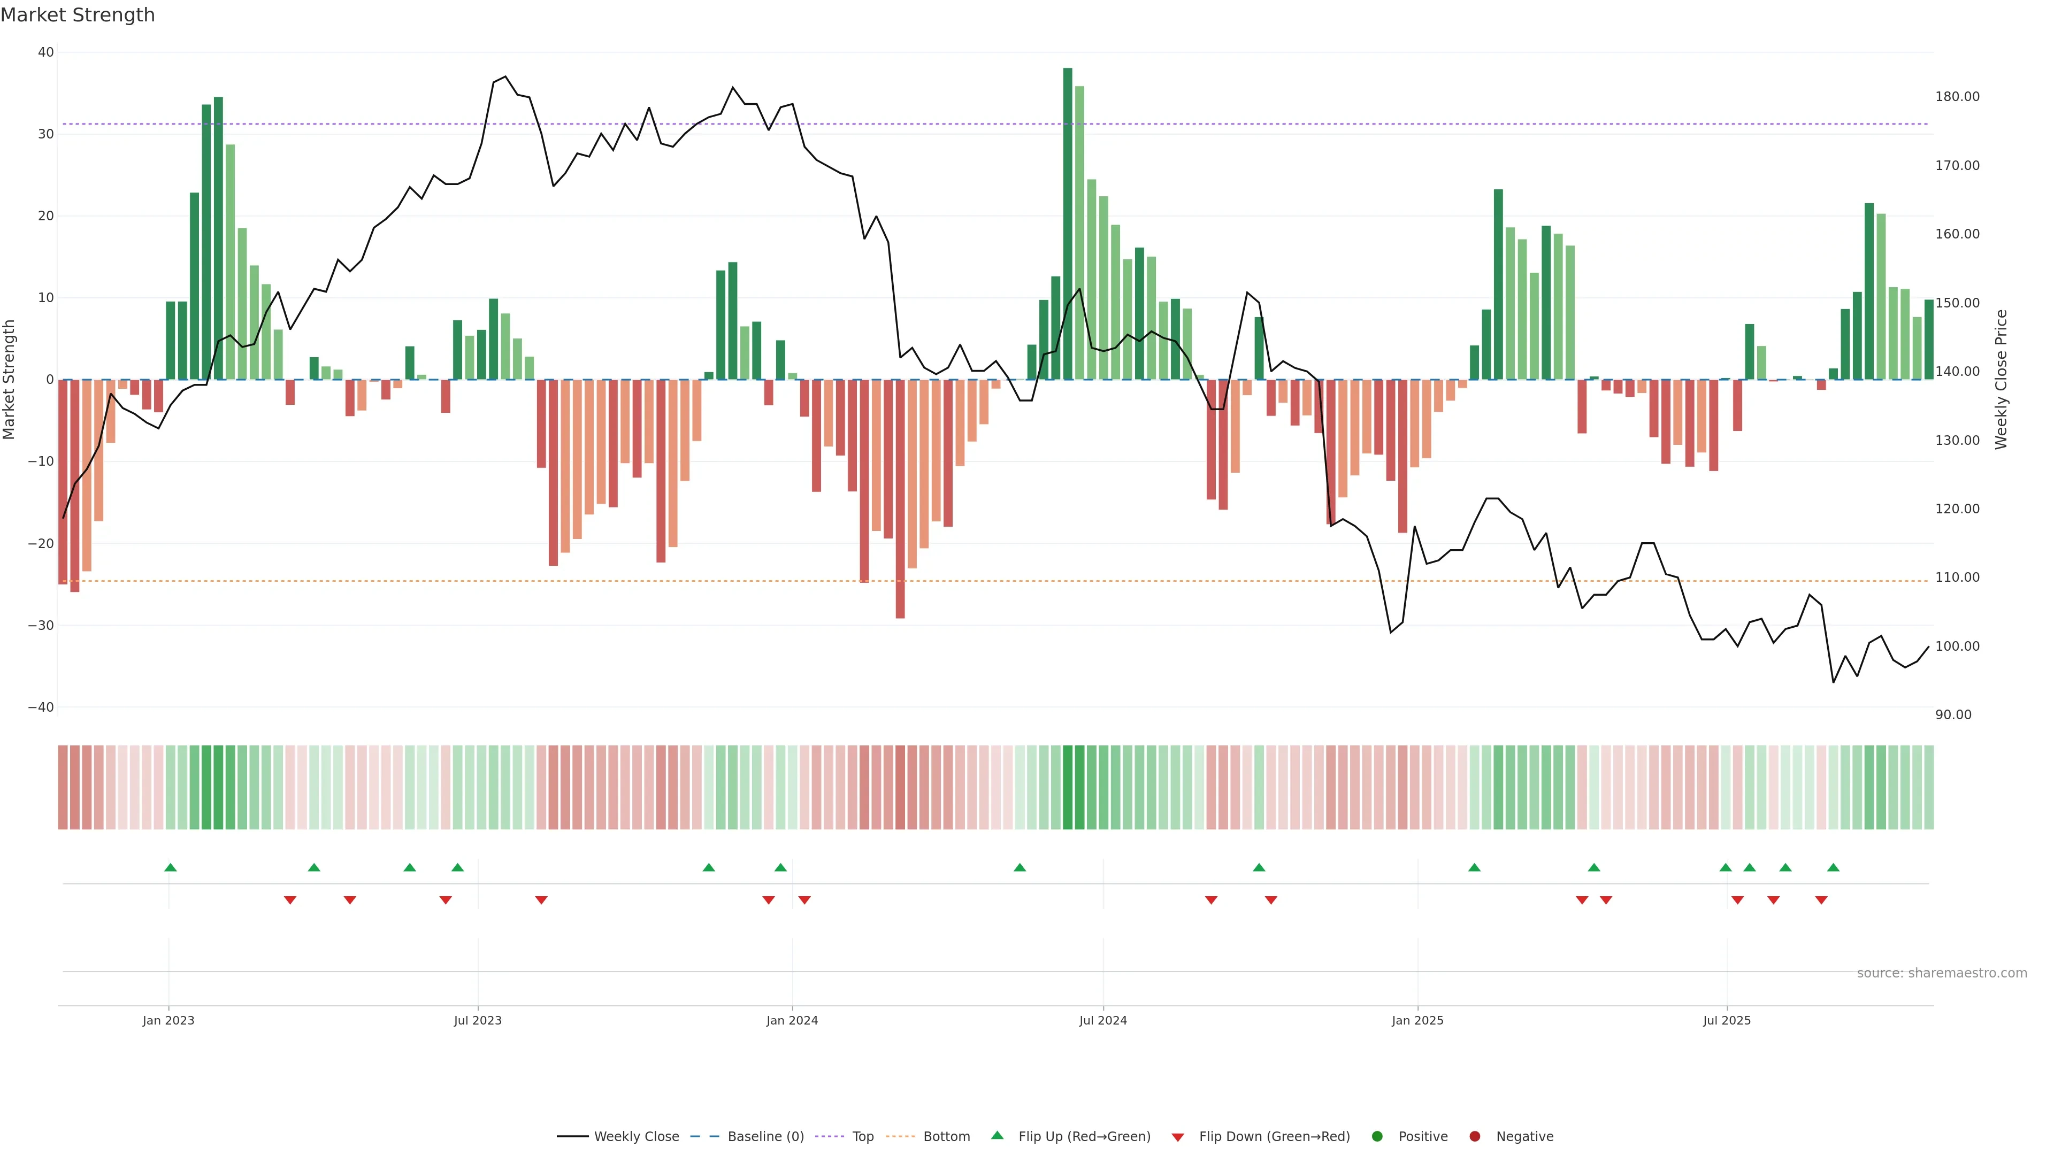2054x1155 pixels.
Task: Click the Flip Up green triangle legend icon
Action: coord(997,1135)
